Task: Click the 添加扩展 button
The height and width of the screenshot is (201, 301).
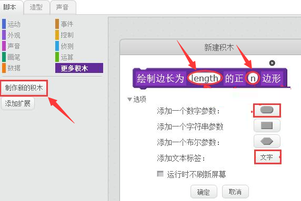Action: [x=18, y=103]
